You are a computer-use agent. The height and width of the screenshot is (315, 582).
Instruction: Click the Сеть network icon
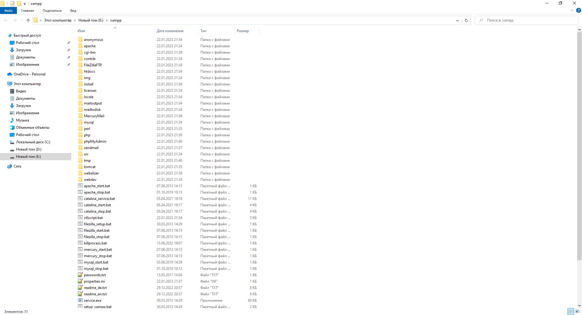[10, 166]
